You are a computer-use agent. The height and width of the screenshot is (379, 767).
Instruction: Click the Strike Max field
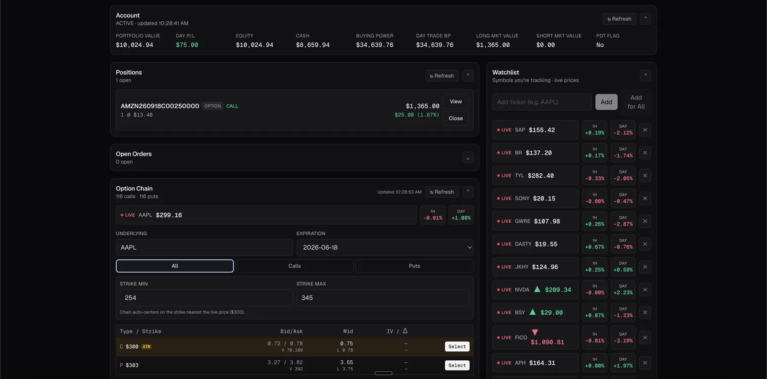coord(383,298)
